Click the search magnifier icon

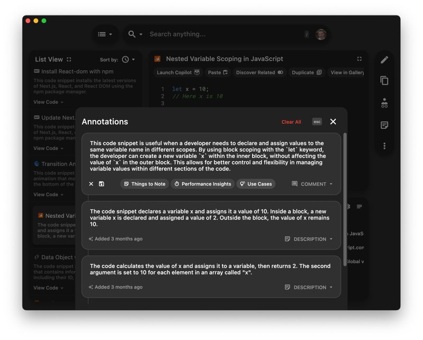coord(132,34)
